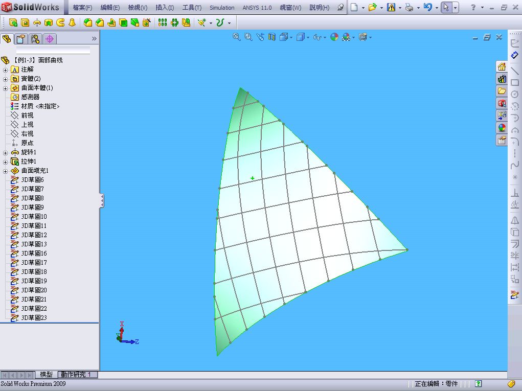Image resolution: width=522 pixels, height=391 pixels.
Task: Click the Circular Pattern icon
Action: pos(174,22)
